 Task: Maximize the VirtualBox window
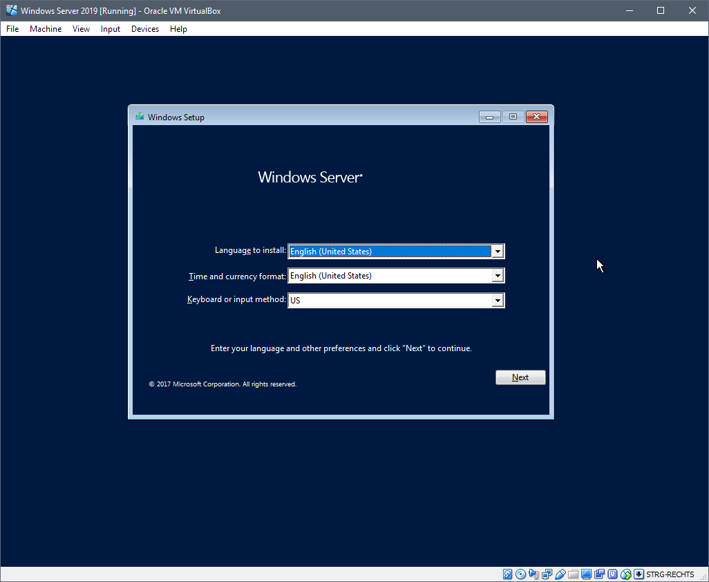[x=661, y=10]
